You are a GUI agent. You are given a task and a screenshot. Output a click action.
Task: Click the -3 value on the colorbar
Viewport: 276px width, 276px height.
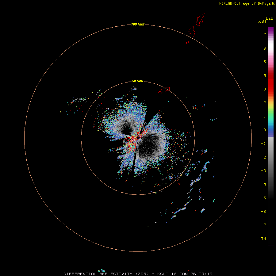(263, 171)
